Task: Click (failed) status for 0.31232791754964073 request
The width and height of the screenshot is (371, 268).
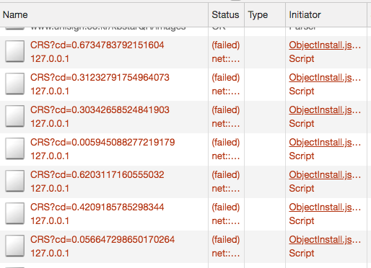Action: click(226, 78)
